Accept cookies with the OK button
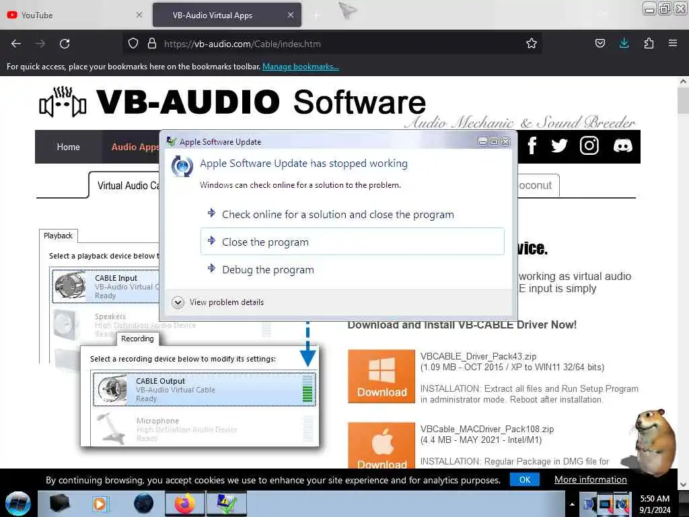This screenshot has height=517, width=689. [x=525, y=479]
